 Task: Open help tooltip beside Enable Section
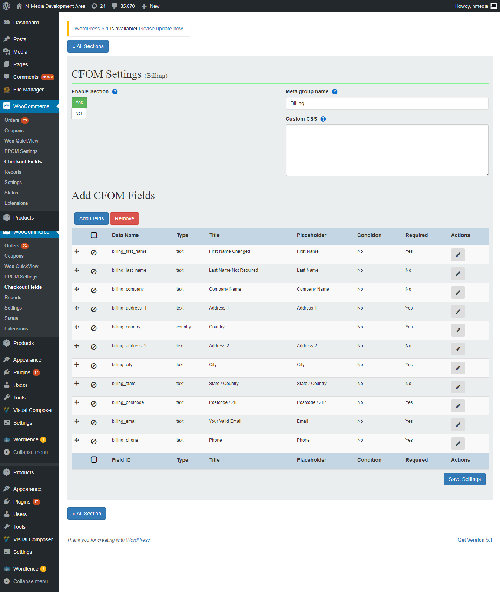coord(115,92)
